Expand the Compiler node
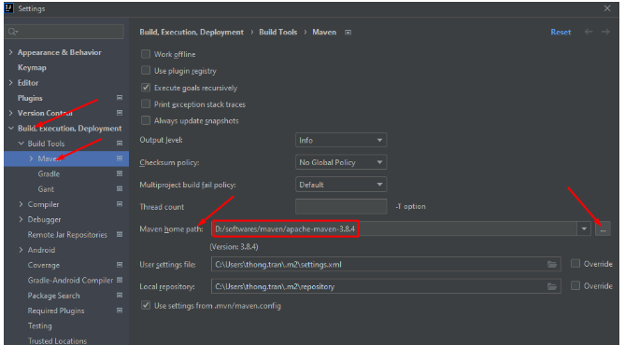Screen dimensions: 625x345 (x=21, y=204)
